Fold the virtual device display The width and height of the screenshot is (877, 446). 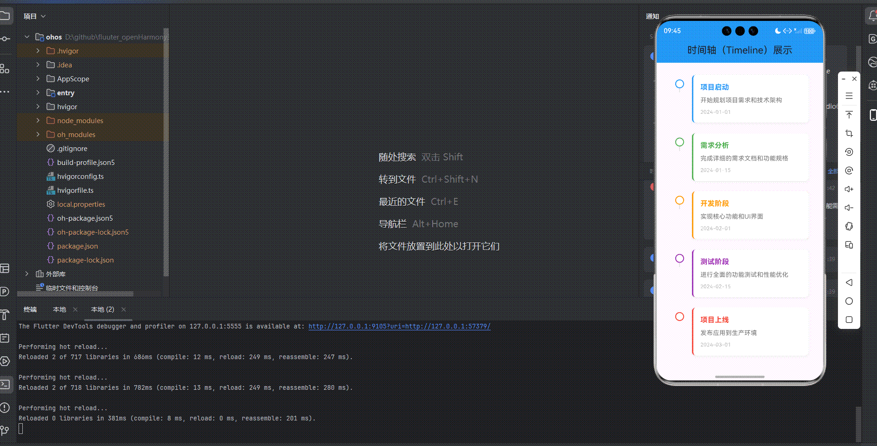849,245
